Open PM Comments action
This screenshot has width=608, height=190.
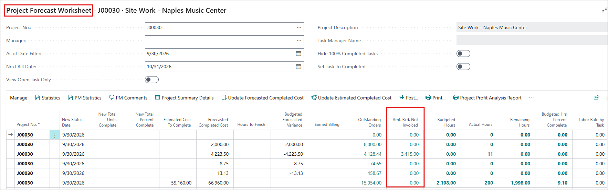pyautogui.click(x=128, y=98)
